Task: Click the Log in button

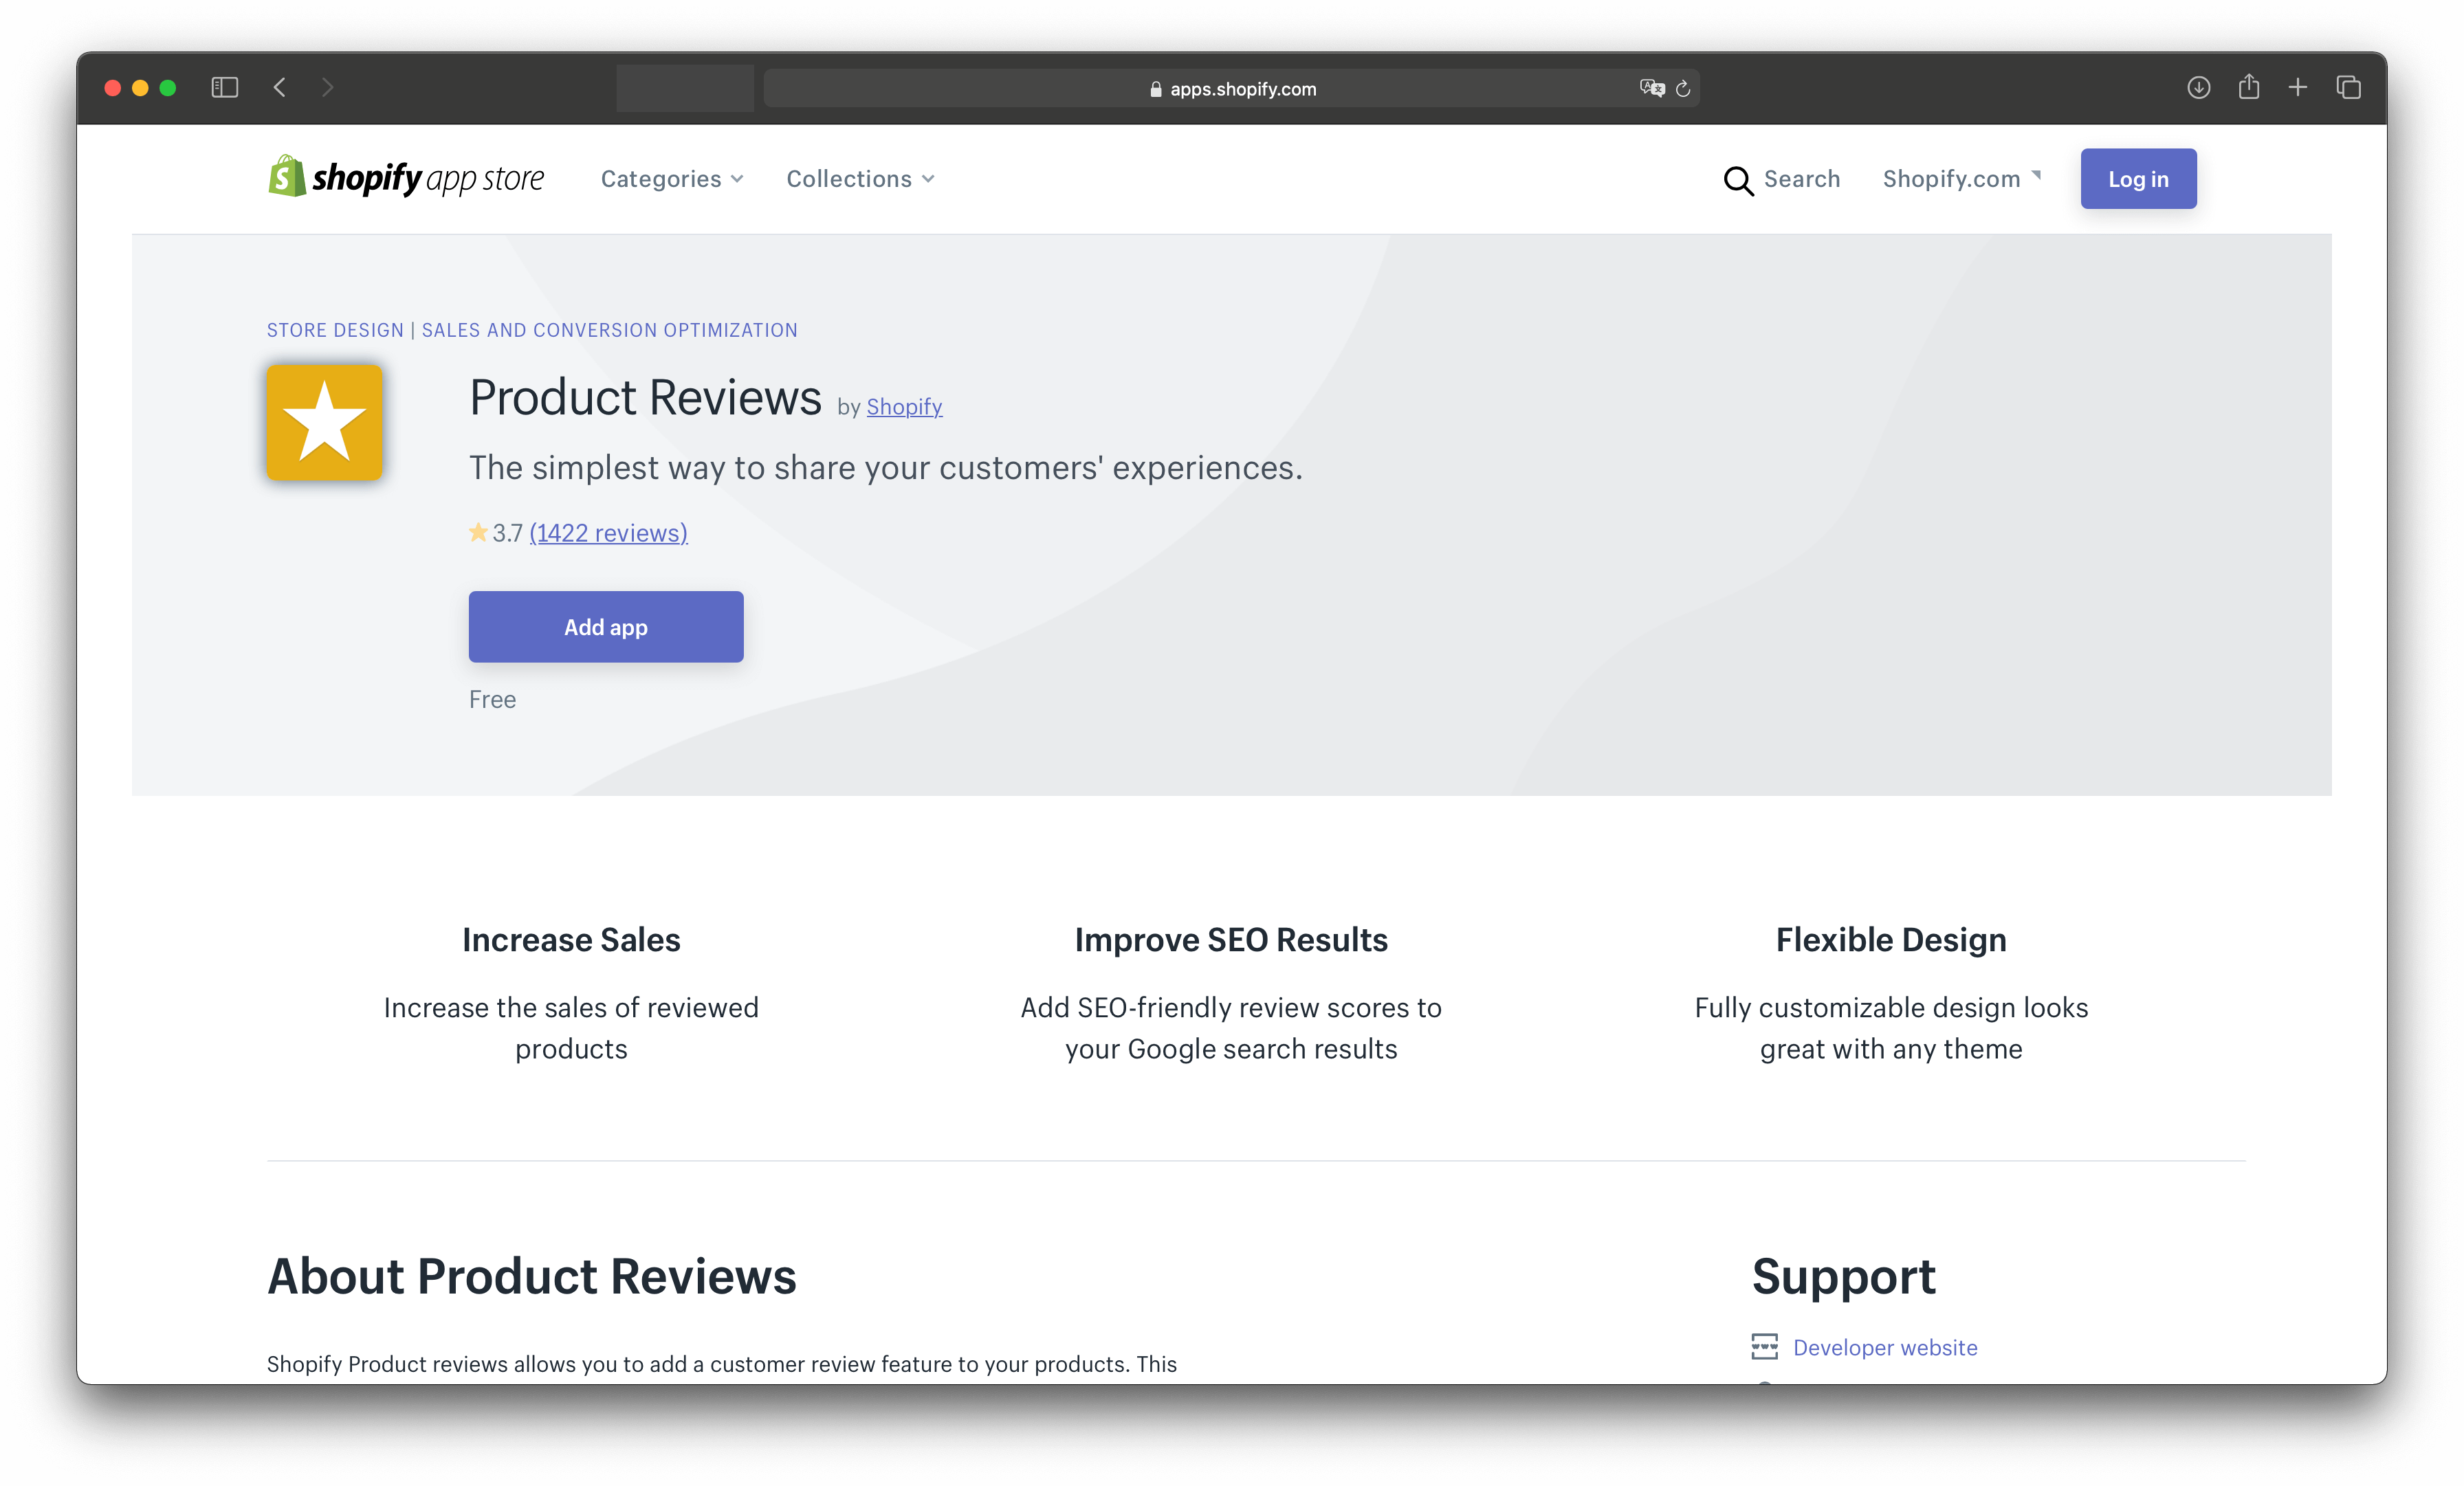Action: pos(2138,179)
